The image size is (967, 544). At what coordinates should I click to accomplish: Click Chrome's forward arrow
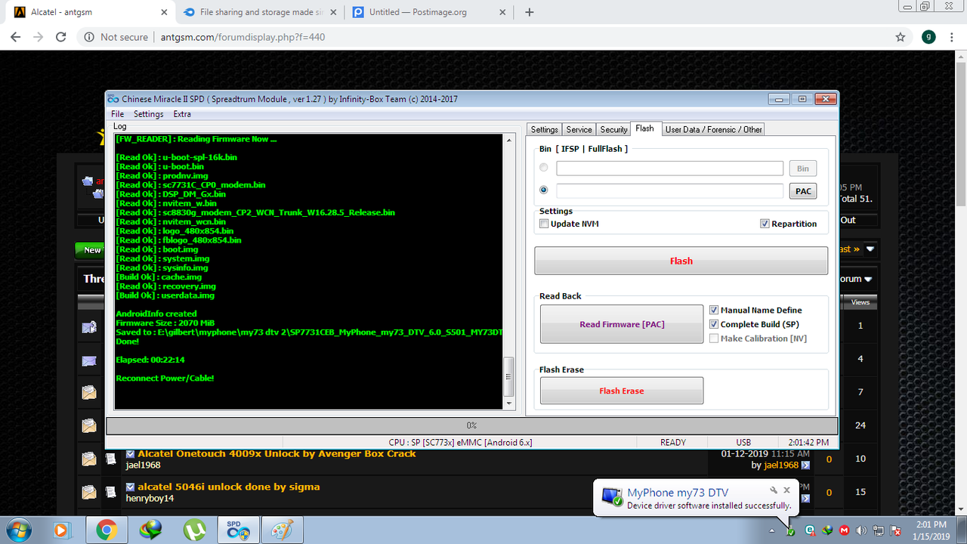click(x=39, y=37)
